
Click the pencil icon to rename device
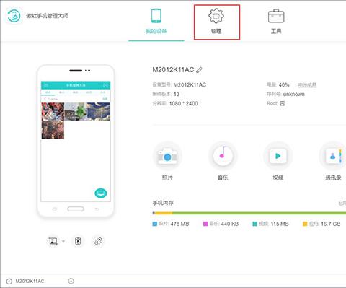click(199, 70)
